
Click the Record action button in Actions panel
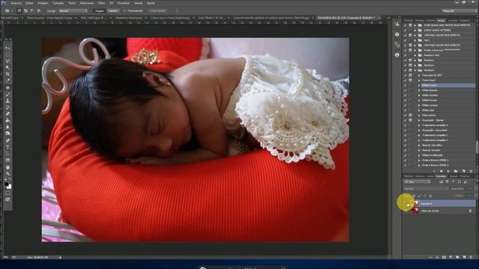441,171
